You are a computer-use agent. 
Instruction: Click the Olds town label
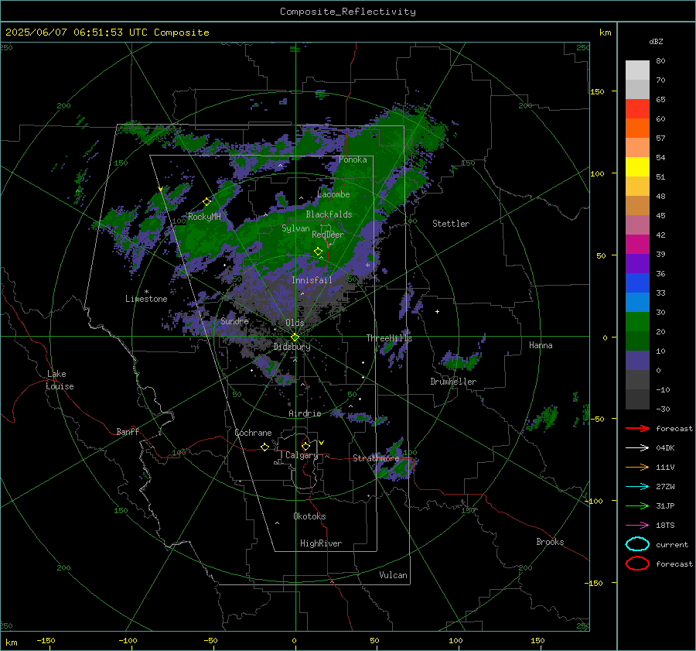[295, 323]
